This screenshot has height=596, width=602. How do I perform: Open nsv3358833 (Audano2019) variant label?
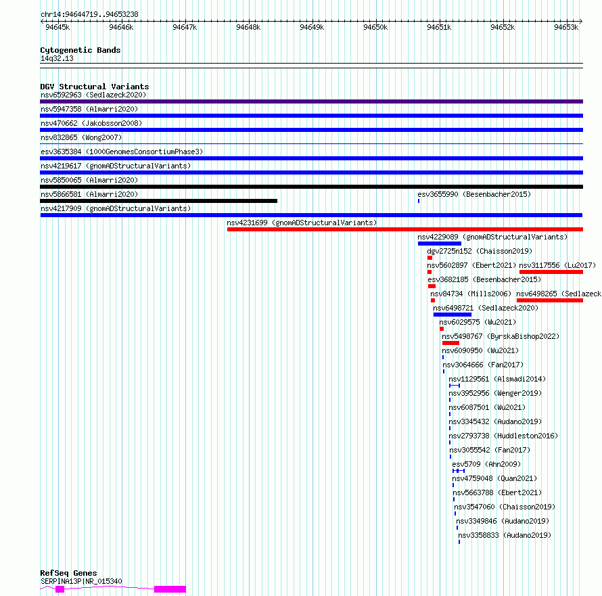[x=505, y=535]
